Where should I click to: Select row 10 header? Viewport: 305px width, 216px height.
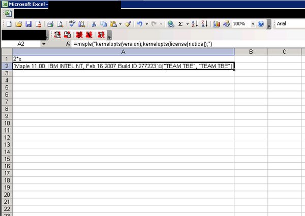coord(7,124)
